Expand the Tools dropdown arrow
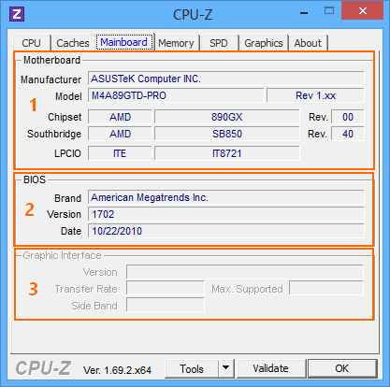The height and width of the screenshot is (387, 390). tap(226, 369)
